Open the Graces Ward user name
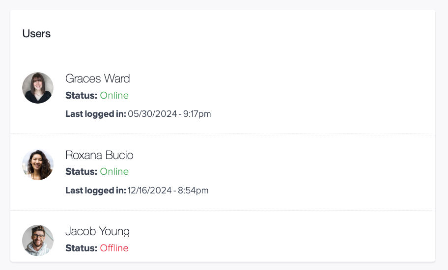Image resolution: width=448 pixels, height=270 pixels. click(97, 79)
